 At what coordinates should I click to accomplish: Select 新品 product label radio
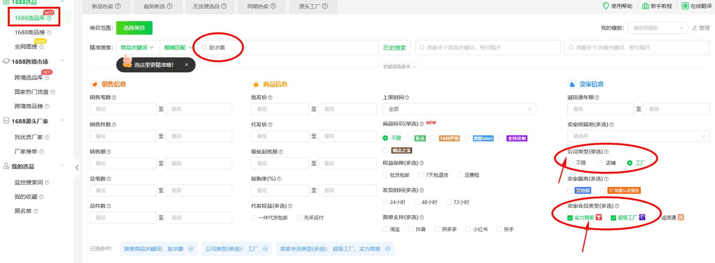(408, 138)
